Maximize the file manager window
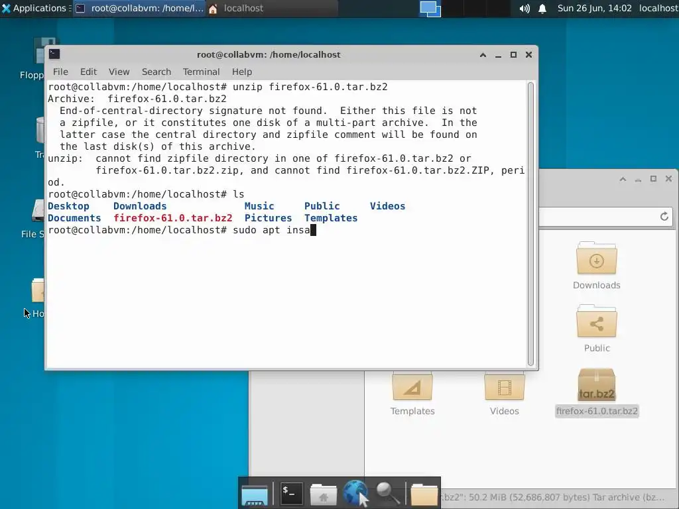Viewport: 679px width, 509px height. [x=653, y=179]
